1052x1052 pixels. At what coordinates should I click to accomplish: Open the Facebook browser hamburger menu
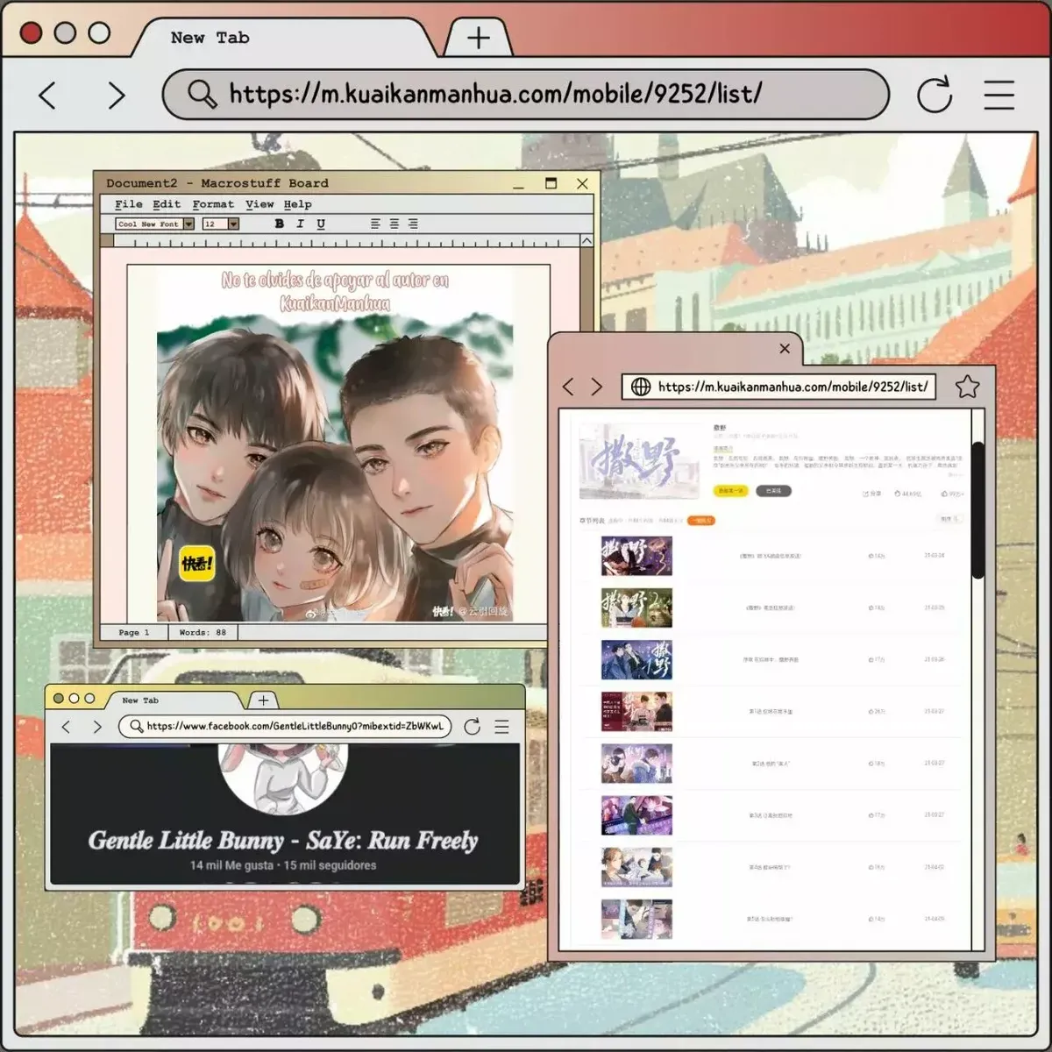pyautogui.click(x=501, y=727)
